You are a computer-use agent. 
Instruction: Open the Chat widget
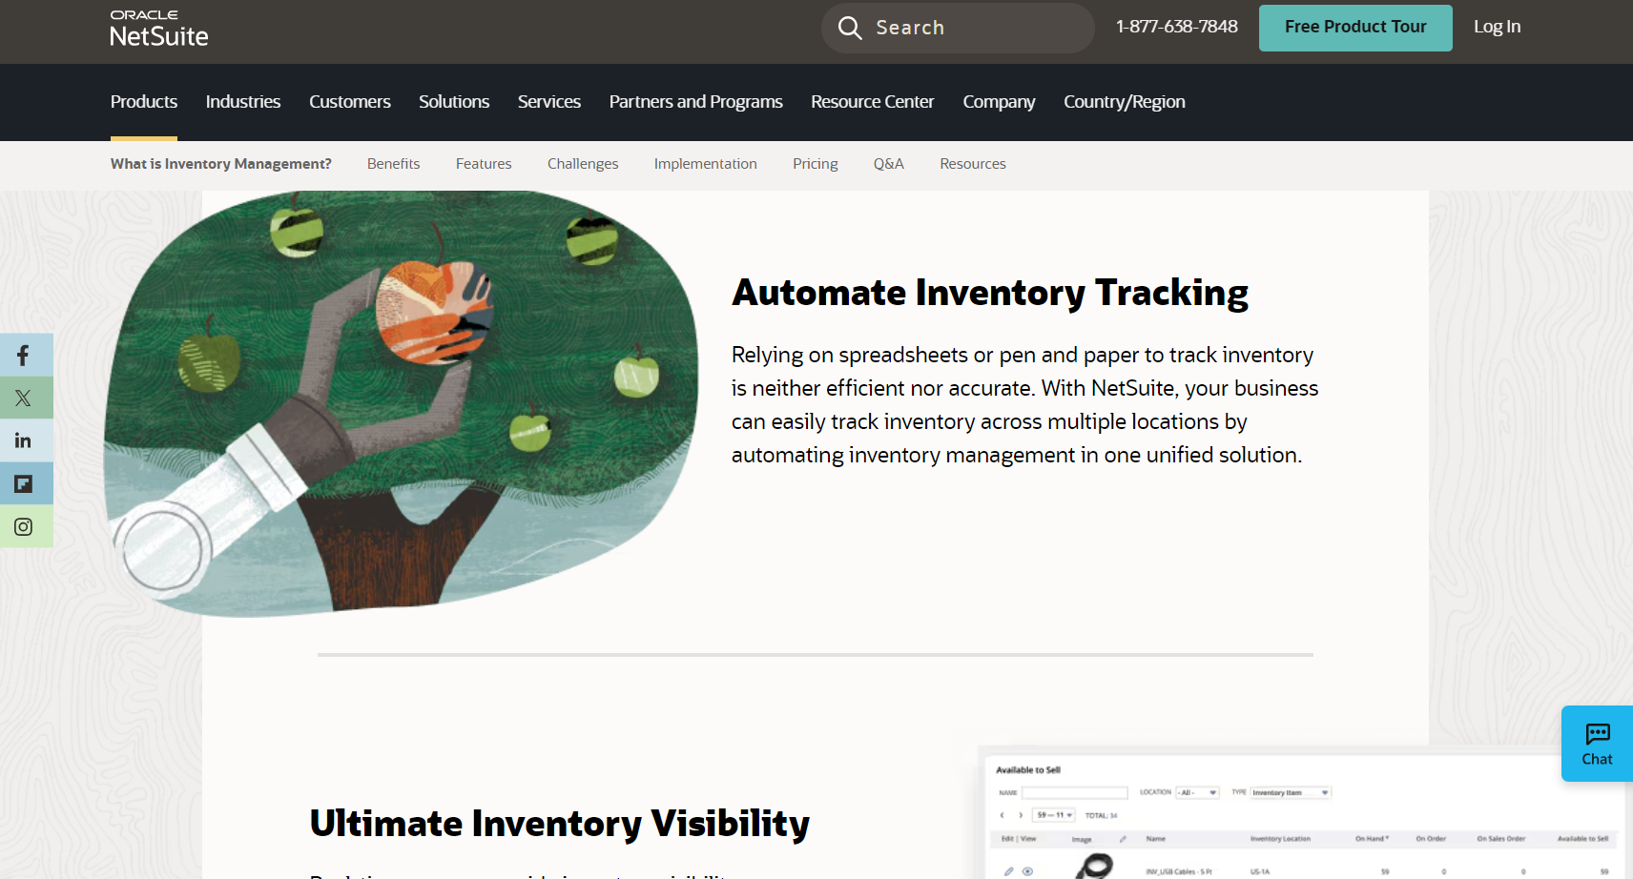(x=1597, y=744)
